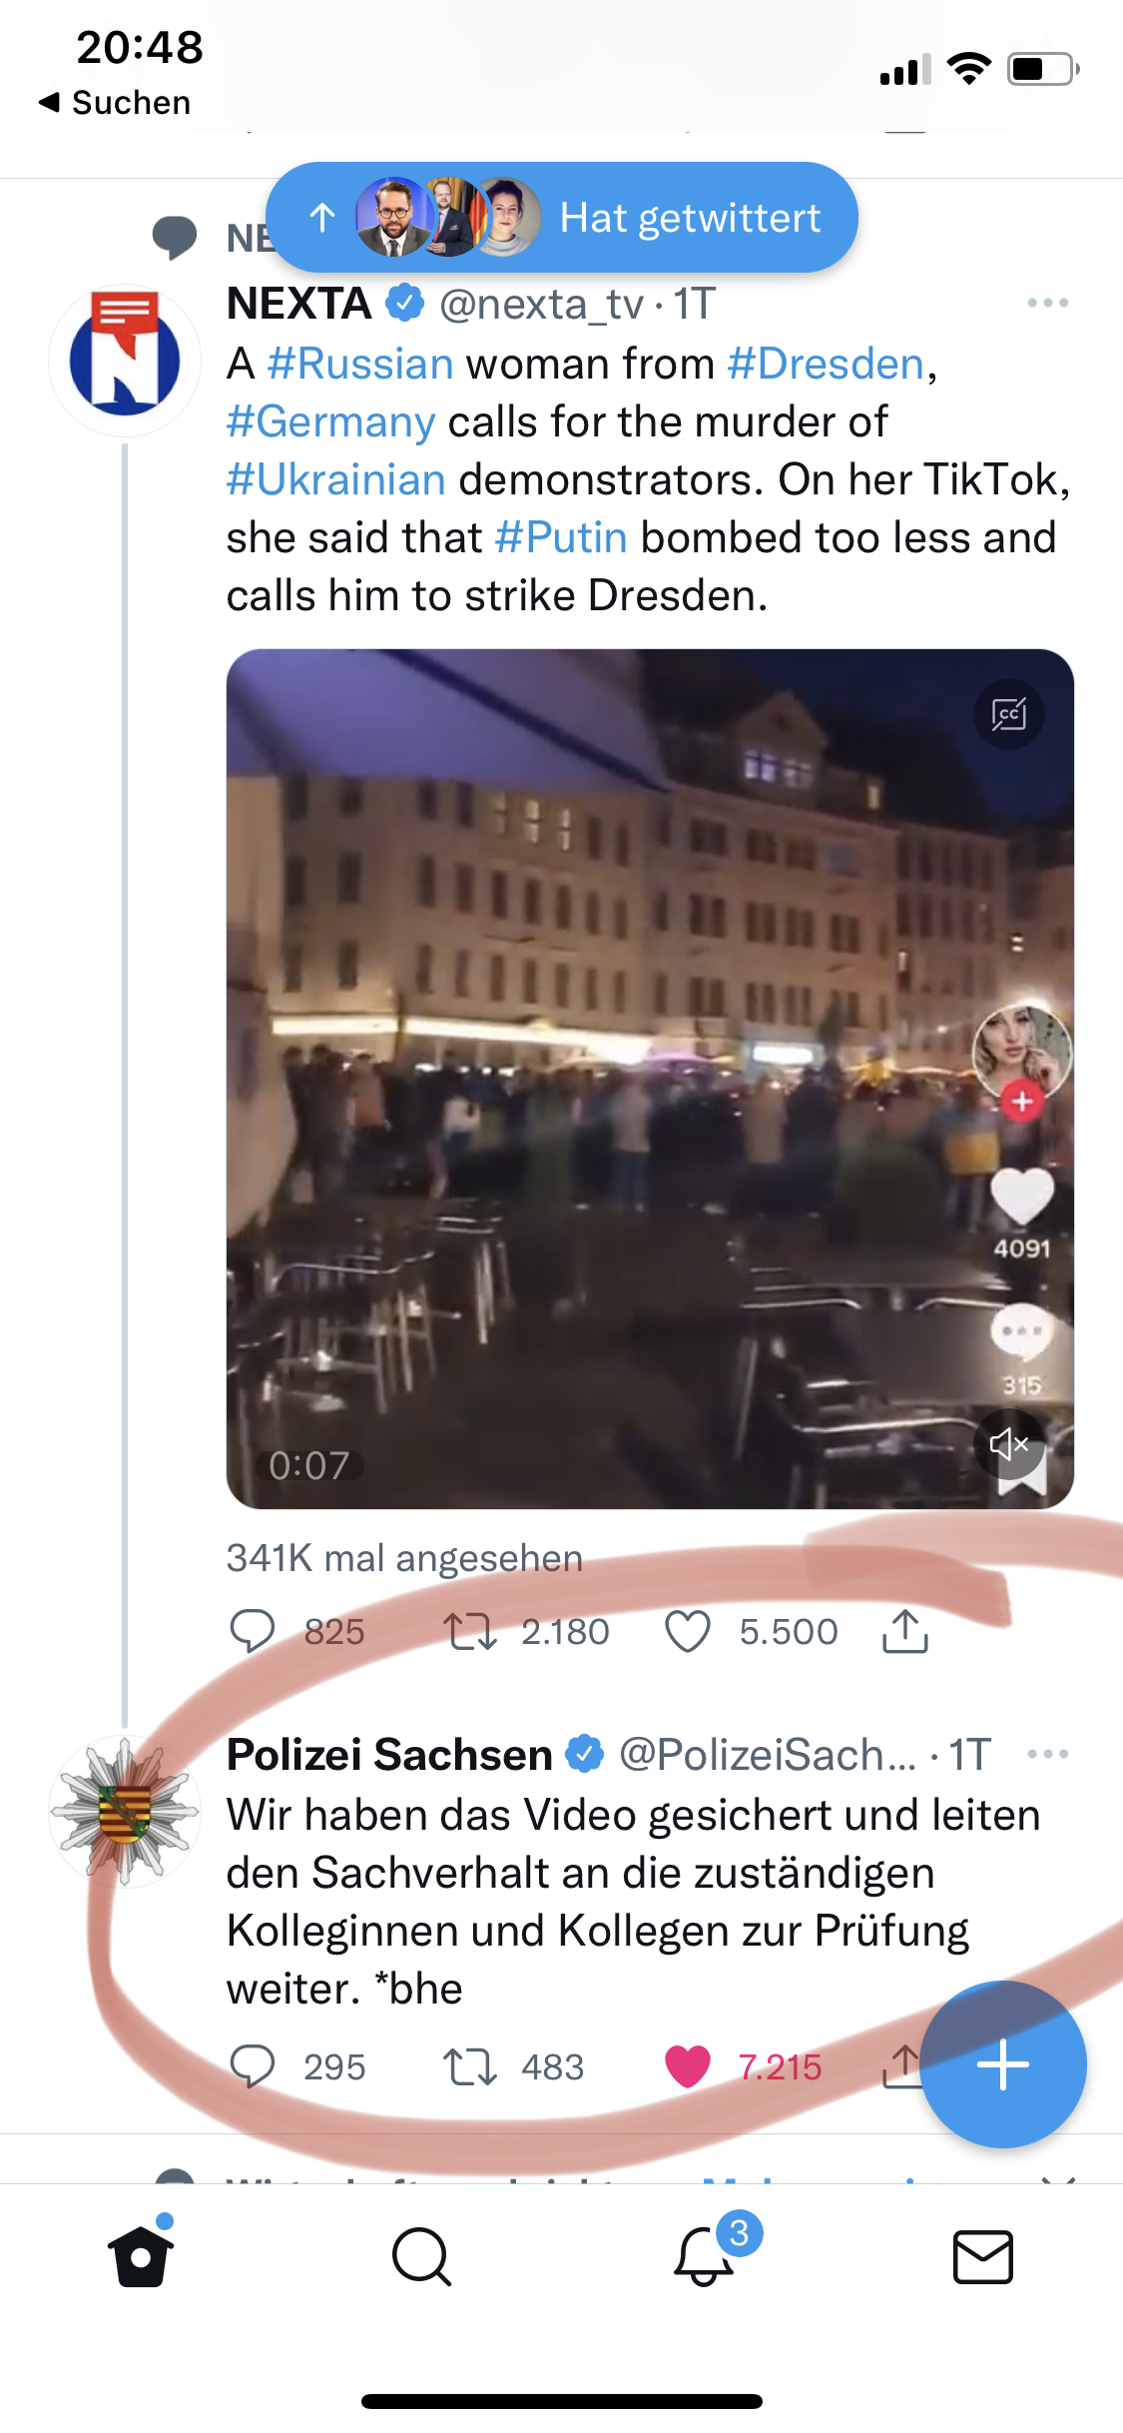Unlike the Polizei Sachsen tweet
Screen dimensions: 1123x2433
[688, 2066]
